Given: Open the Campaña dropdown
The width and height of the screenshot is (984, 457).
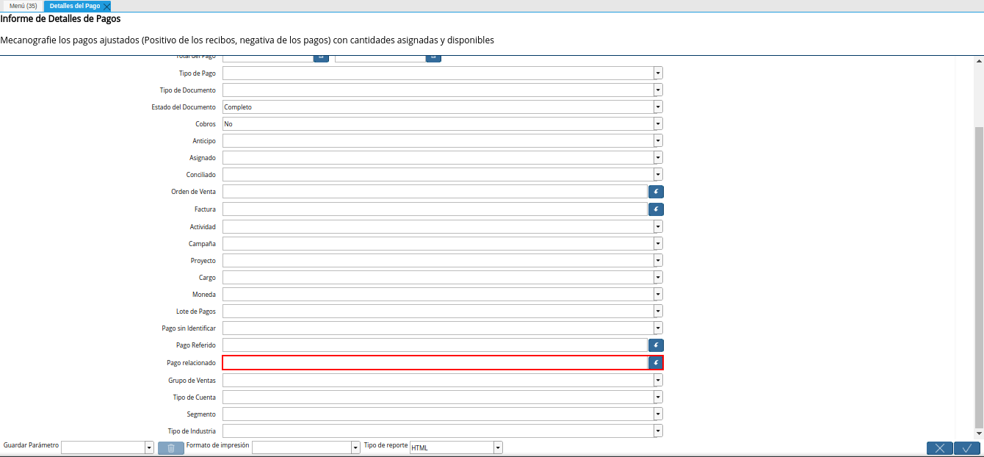Looking at the screenshot, I should [x=658, y=244].
